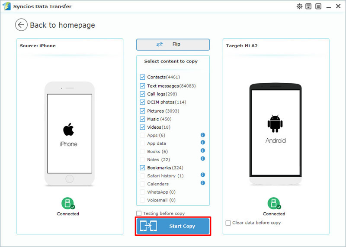Screen dimensions: 346x247
Task: Uncheck the Call logs checkbox
Action: click(142, 94)
